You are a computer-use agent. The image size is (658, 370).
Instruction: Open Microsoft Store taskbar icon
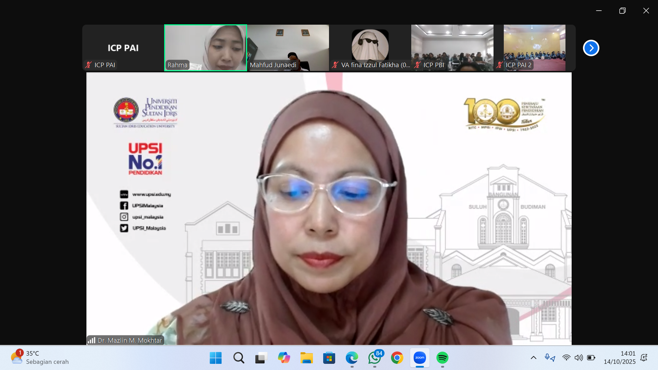point(329,358)
